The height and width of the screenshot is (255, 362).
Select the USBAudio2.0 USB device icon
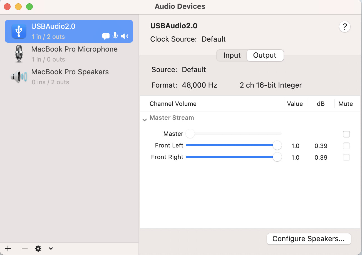[x=18, y=31]
